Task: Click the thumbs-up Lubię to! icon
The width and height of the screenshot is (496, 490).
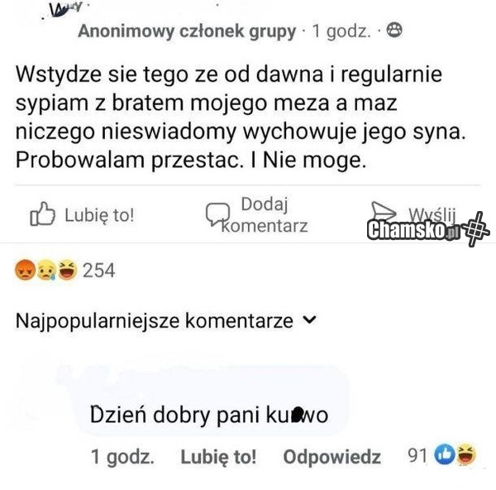Action: (x=42, y=214)
